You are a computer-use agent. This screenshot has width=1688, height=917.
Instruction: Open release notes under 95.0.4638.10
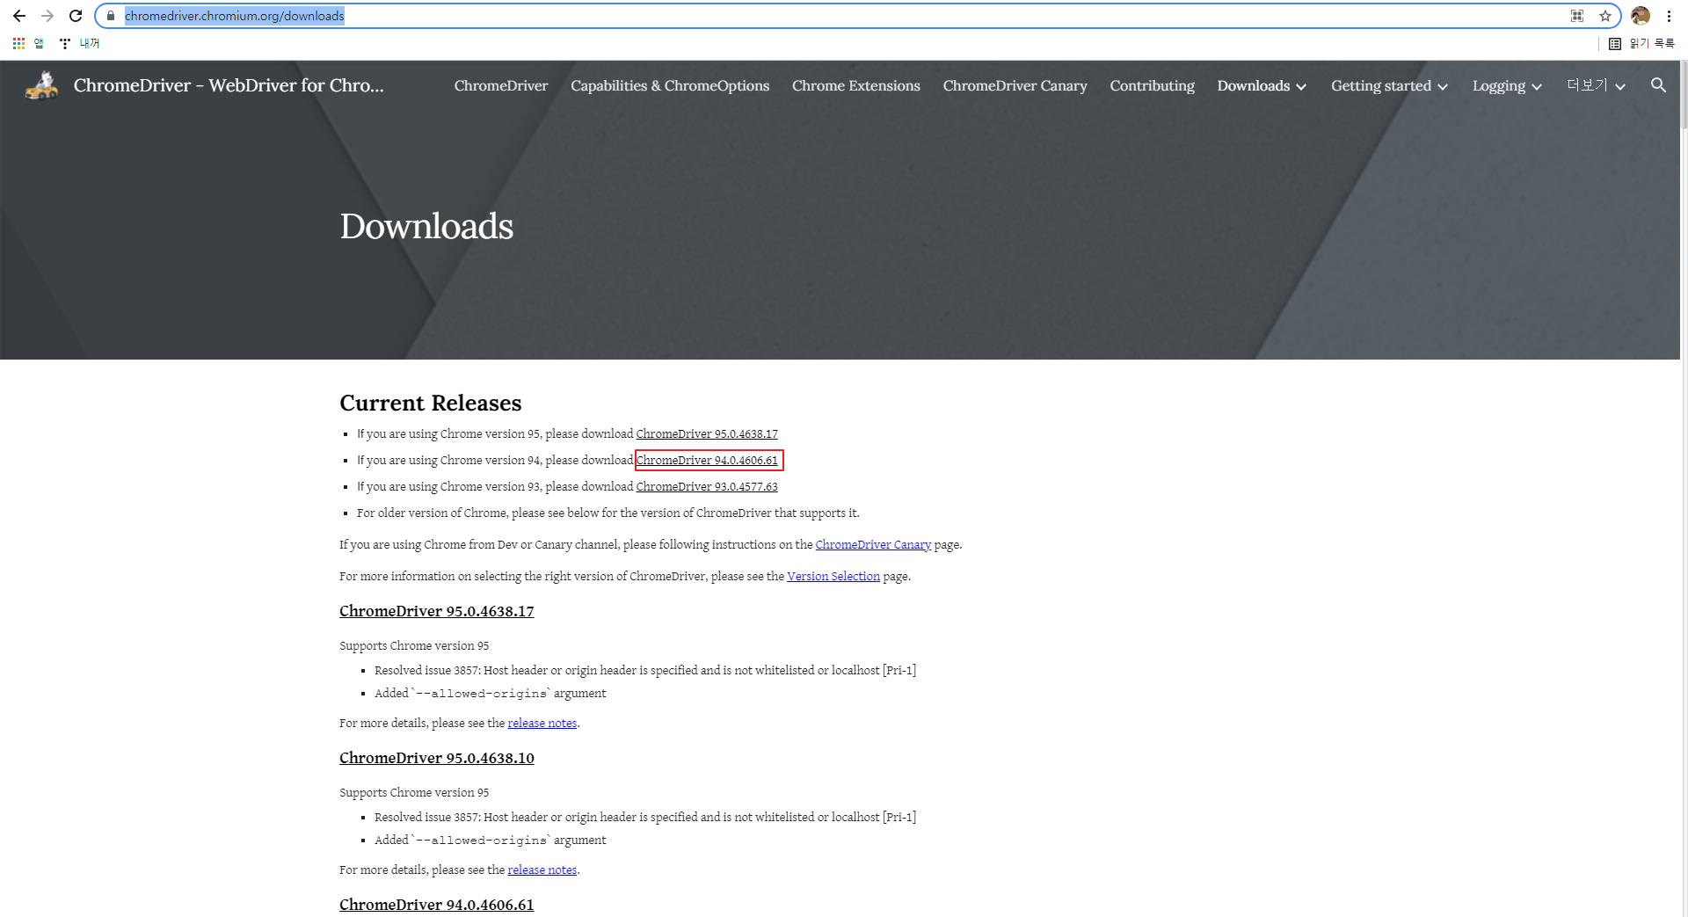542,870
